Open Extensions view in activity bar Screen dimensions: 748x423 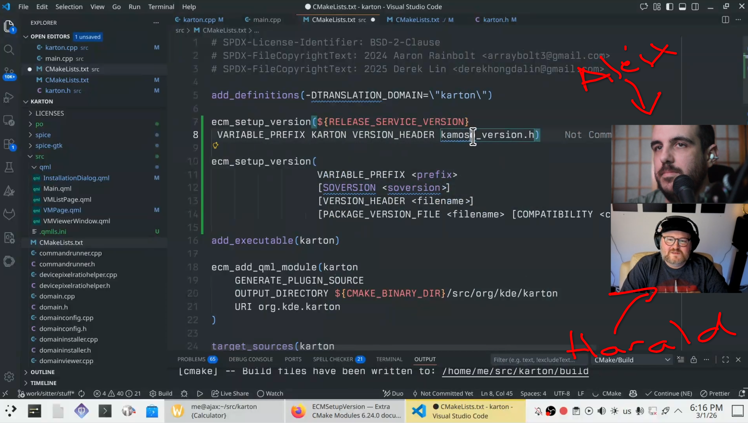coord(9,144)
